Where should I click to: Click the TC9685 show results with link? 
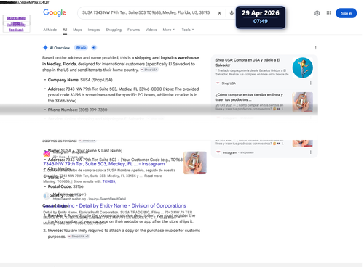pyautogui.click(x=109, y=181)
